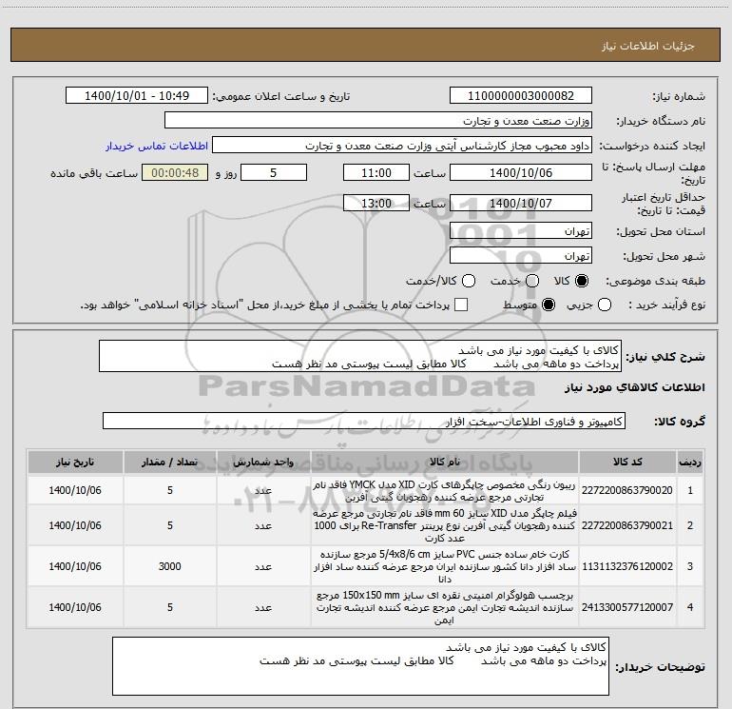Click the ردیف column header
This screenshot has height=709, width=732.
coord(690,462)
